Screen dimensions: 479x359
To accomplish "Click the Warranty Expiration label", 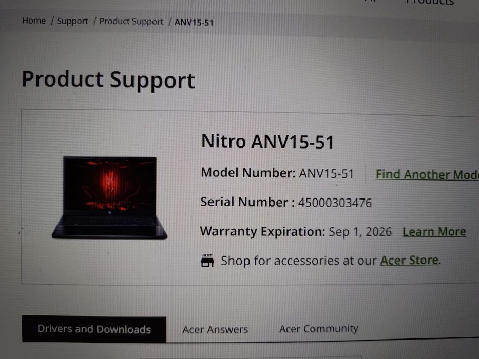I will tap(263, 232).
